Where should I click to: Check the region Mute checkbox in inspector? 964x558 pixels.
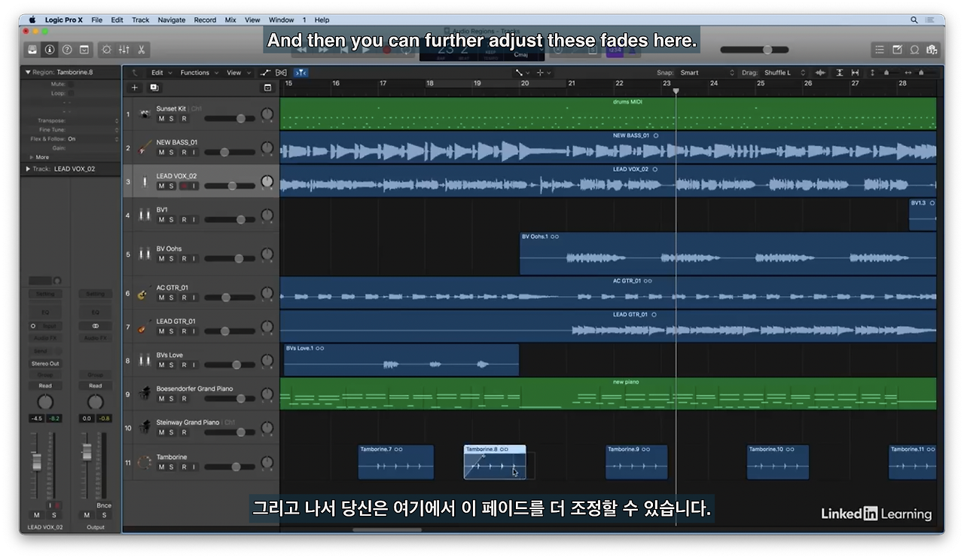click(71, 84)
